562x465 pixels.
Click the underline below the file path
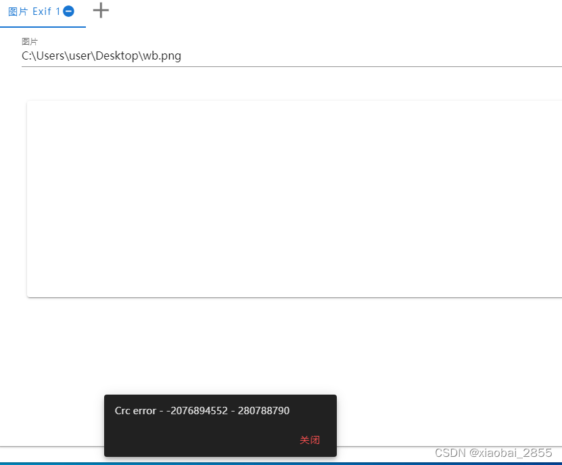pyautogui.click(x=291, y=66)
